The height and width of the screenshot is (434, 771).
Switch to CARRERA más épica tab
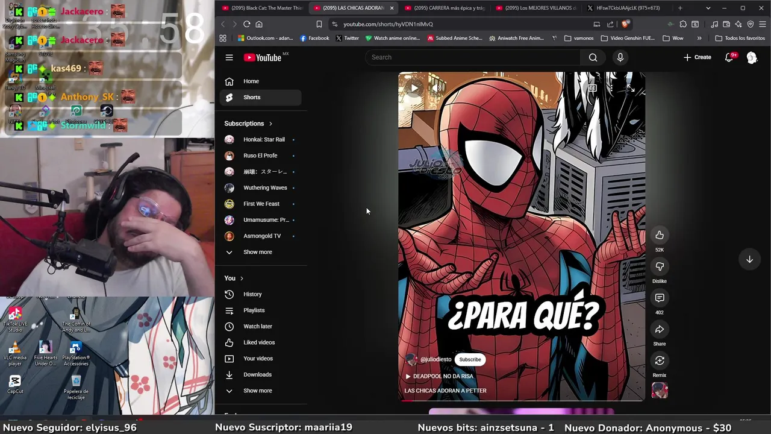click(x=445, y=8)
